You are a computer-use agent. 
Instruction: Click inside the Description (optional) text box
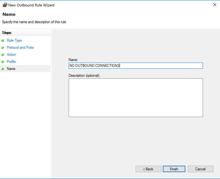click(x=135, y=97)
